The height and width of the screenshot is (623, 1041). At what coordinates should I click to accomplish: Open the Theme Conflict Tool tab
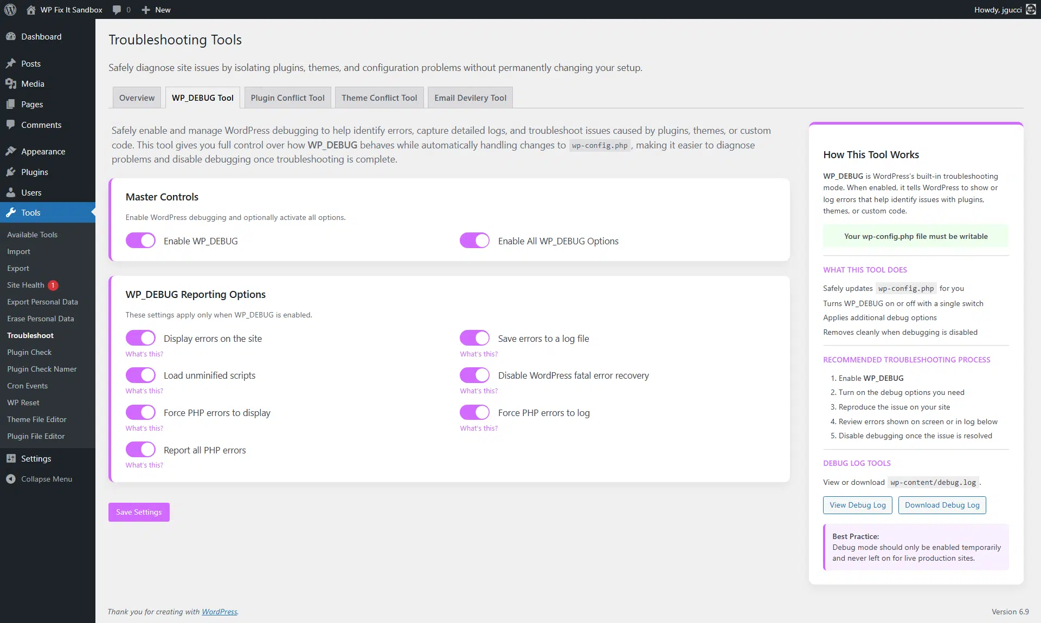point(378,98)
